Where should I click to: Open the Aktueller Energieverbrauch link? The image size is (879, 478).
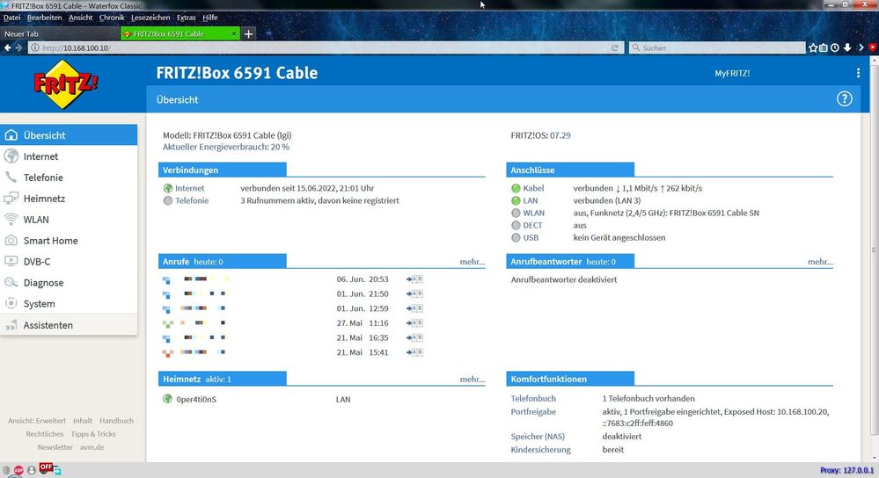click(x=226, y=147)
